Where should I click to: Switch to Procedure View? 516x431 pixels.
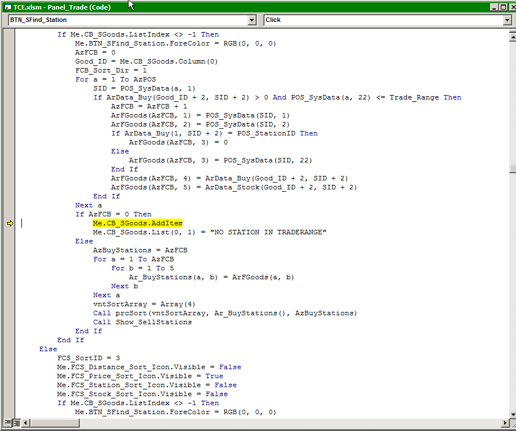(7, 423)
